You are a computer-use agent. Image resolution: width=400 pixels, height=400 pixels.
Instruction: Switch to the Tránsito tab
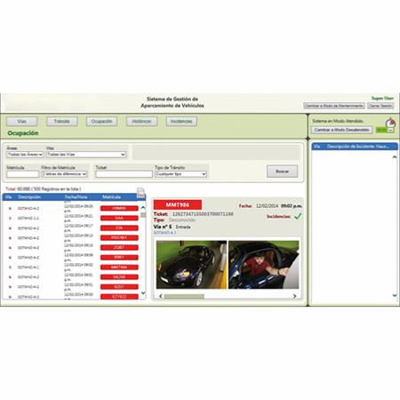[62, 121]
